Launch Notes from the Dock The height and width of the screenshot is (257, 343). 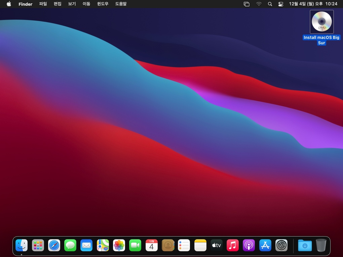(x=200, y=246)
